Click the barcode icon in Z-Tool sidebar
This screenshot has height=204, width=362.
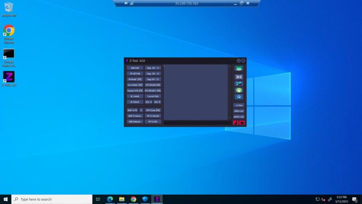(x=239, y=77)
